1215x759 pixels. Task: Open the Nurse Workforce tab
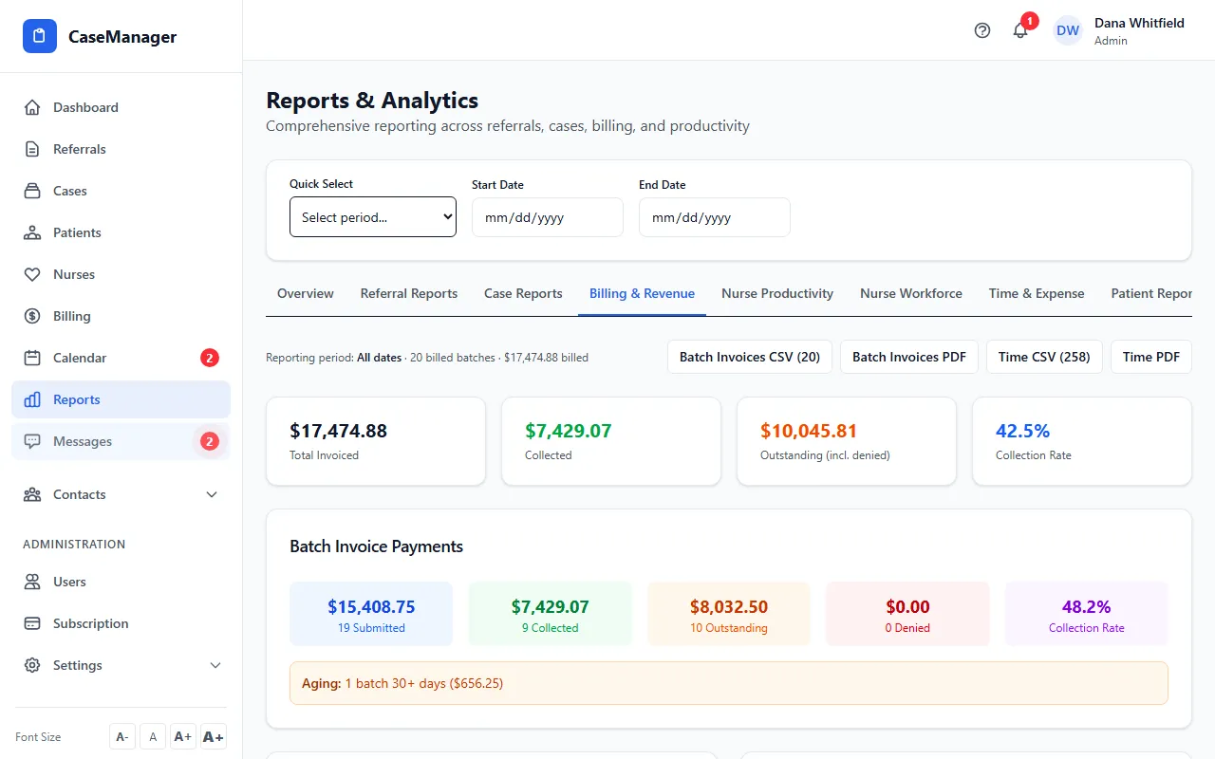pyautogui.click(x=911, y=294)
